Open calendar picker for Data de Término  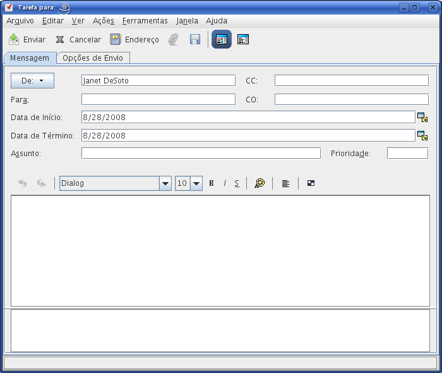coord(422,136)
